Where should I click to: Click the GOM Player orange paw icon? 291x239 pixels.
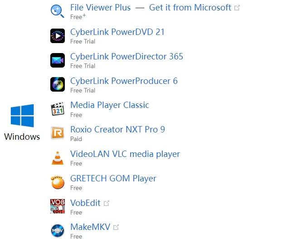coord(58,182)
